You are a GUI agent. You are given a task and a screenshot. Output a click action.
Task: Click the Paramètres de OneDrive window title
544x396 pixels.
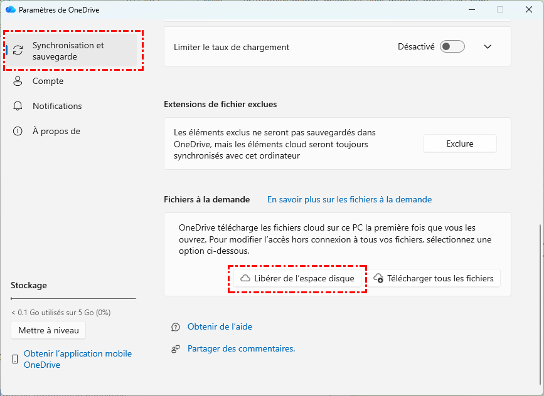pos(59,9)
